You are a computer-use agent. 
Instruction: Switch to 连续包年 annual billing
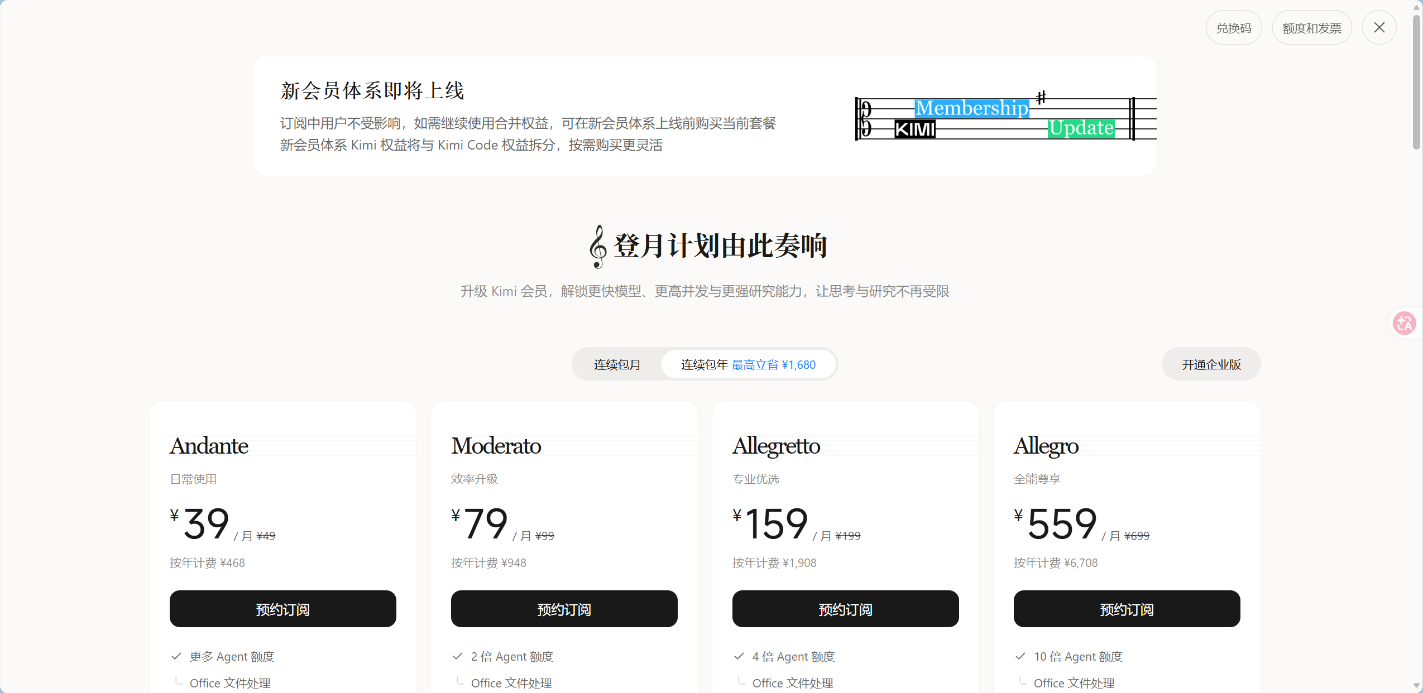tap(748, 364)
